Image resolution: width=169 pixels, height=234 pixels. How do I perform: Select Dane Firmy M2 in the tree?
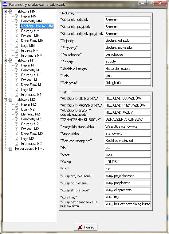tap(32, 134)
